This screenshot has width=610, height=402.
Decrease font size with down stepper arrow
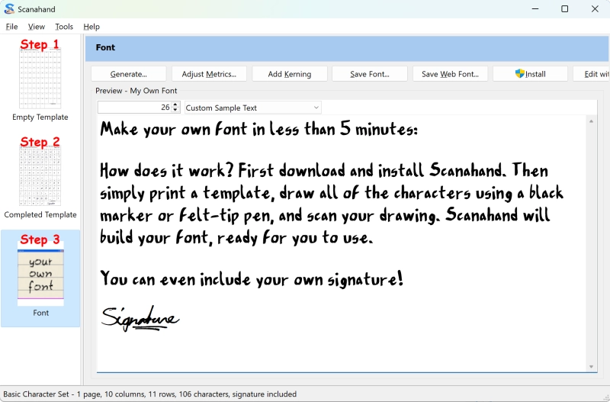(175, 110)
